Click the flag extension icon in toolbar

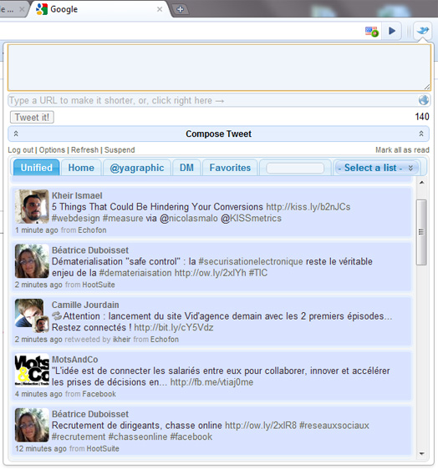pyautogui.click(x=372, y=32)
